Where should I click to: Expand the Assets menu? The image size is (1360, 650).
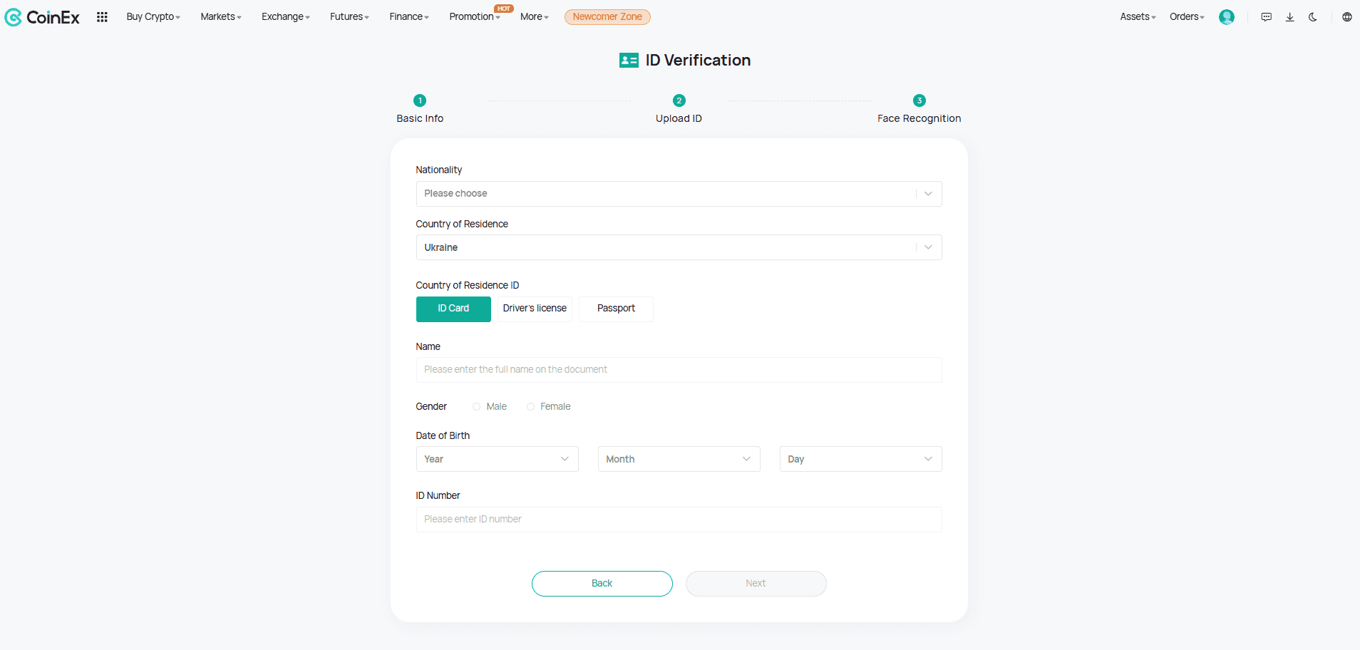click(1138, 17)
